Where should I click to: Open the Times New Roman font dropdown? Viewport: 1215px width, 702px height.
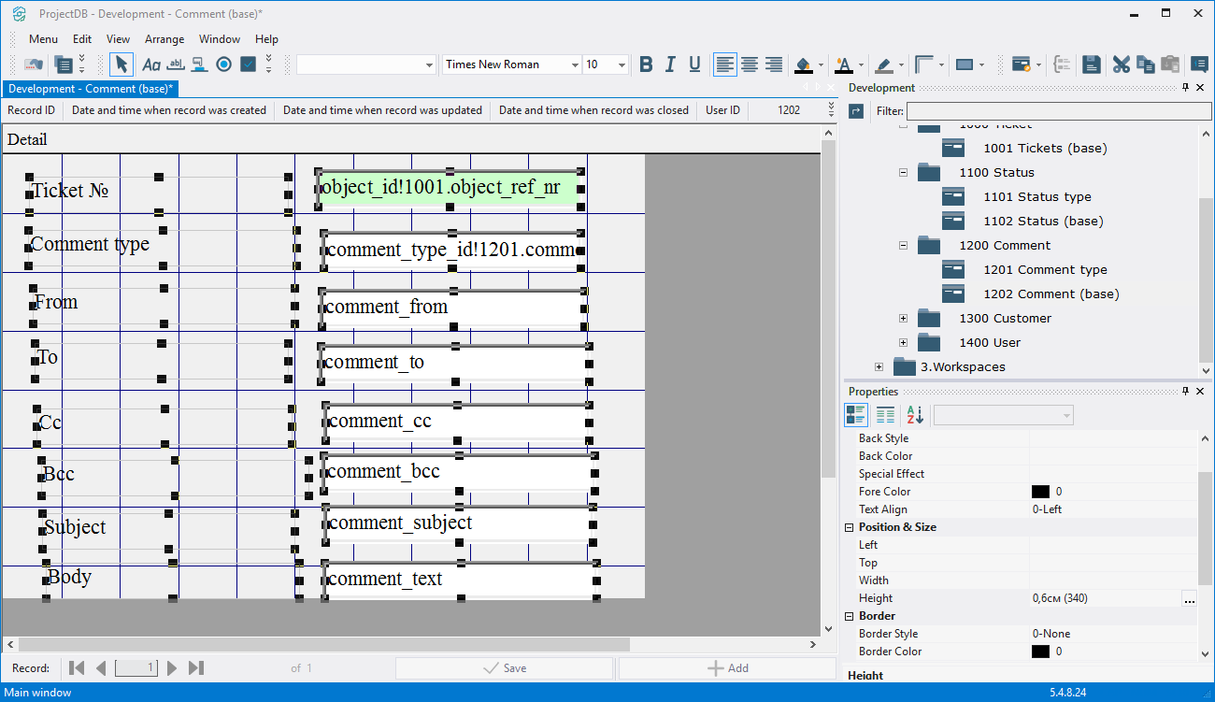coord(574,64)
